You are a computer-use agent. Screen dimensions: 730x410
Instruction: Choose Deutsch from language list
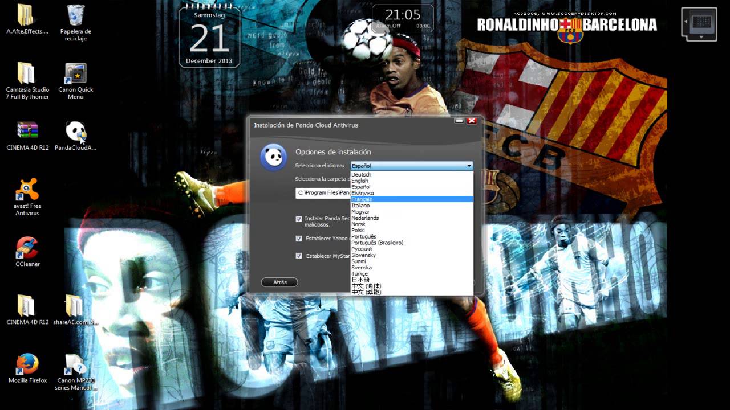point(412,175)
